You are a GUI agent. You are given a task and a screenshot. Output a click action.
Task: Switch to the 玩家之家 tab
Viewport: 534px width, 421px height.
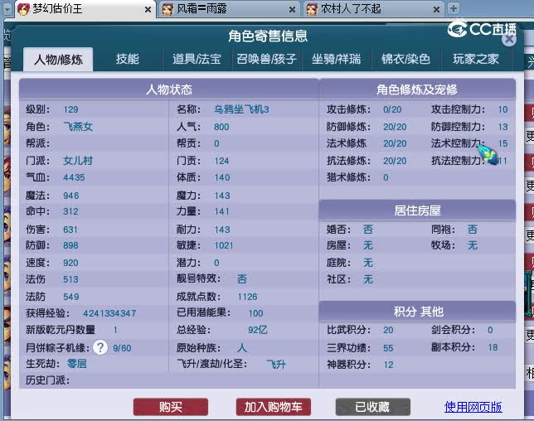coord(476,59)
